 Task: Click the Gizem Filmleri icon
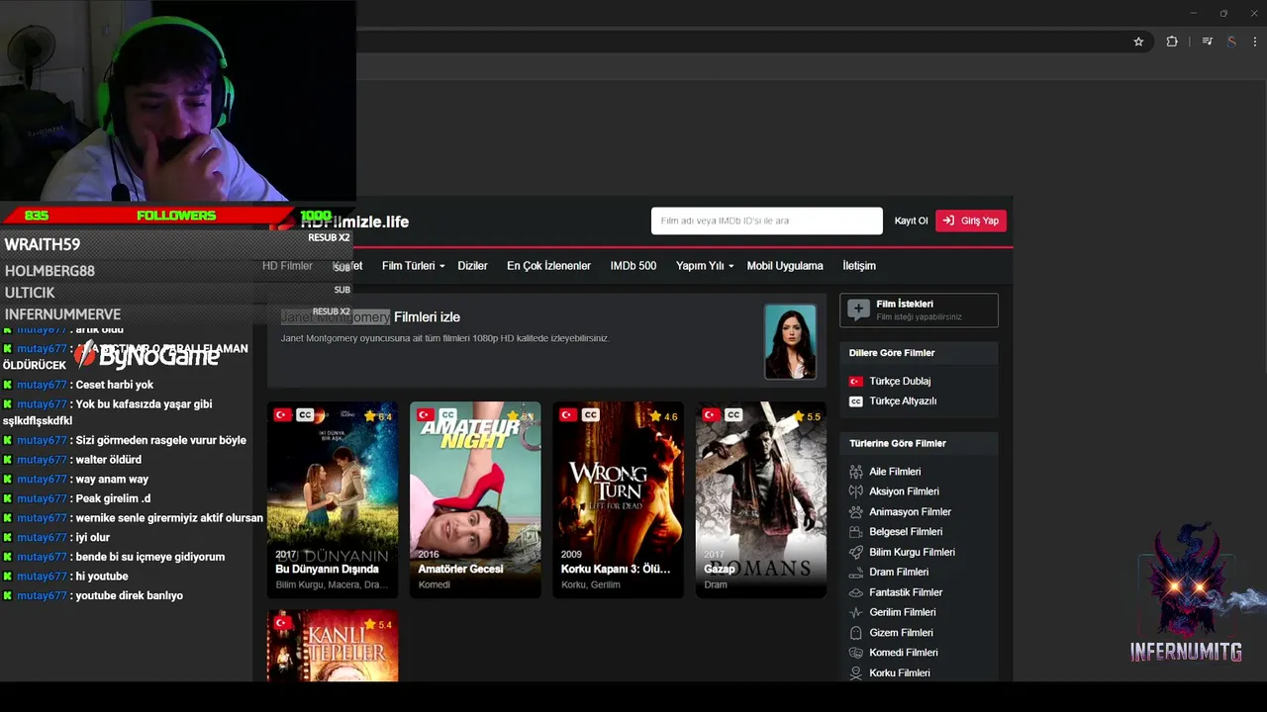[856, 633]
